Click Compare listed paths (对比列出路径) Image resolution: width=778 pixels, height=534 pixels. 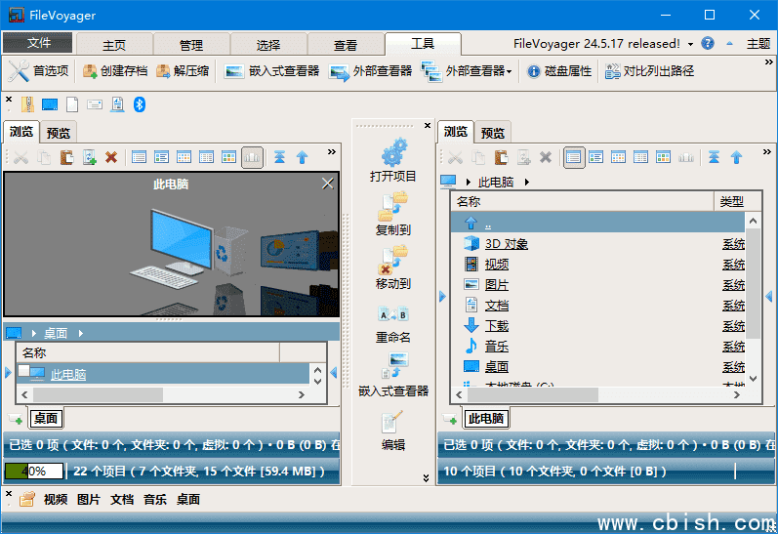pyautogui.click(x=649, y=71)
